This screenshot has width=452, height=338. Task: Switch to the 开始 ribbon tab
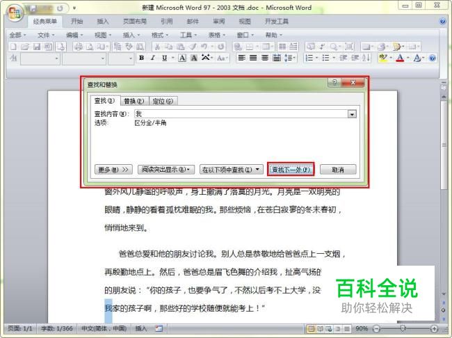click(77, 21)
